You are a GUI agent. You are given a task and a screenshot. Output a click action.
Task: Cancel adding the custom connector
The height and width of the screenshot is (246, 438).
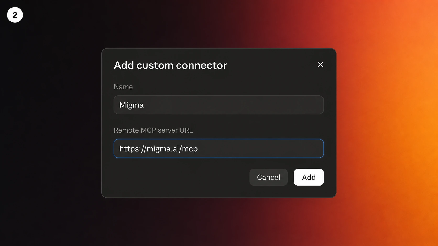[x=269, y=177]
